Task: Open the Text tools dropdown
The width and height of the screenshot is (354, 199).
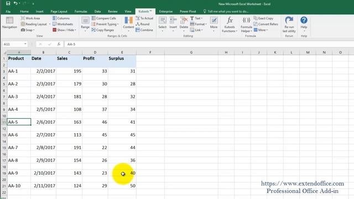Action: (196, 18)
